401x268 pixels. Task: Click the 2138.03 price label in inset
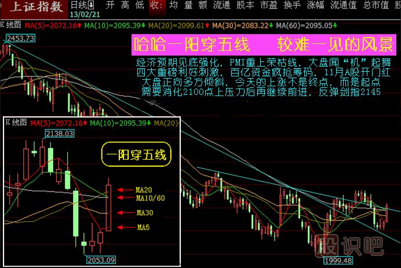(x=60, y=134)
